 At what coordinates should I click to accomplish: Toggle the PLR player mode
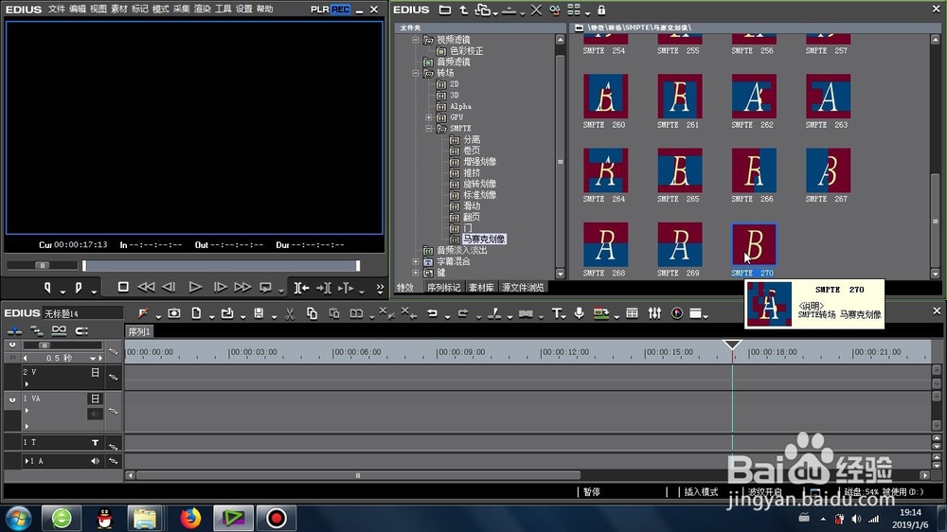[x=319, y=9]
